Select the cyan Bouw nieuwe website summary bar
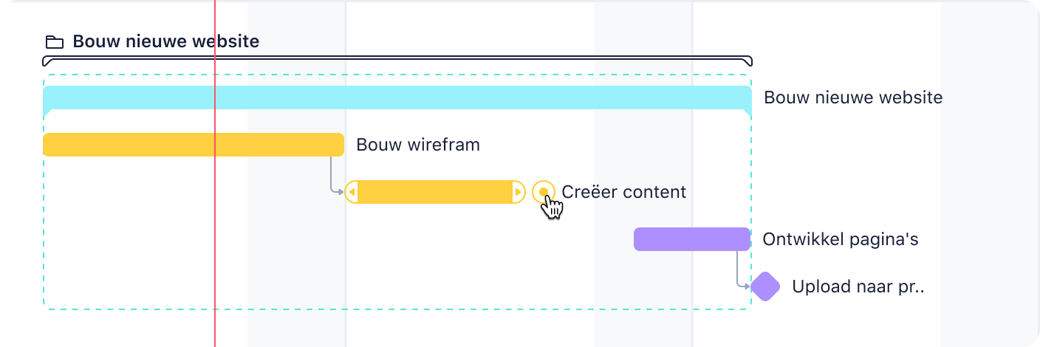1040x347 pixels. (x=397, y=97)
